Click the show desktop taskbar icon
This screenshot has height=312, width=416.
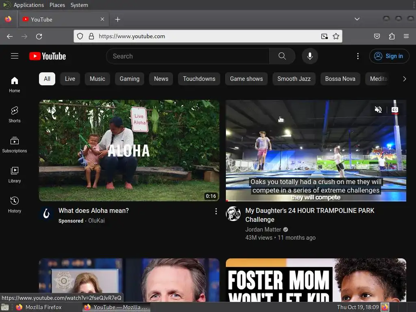5,307
